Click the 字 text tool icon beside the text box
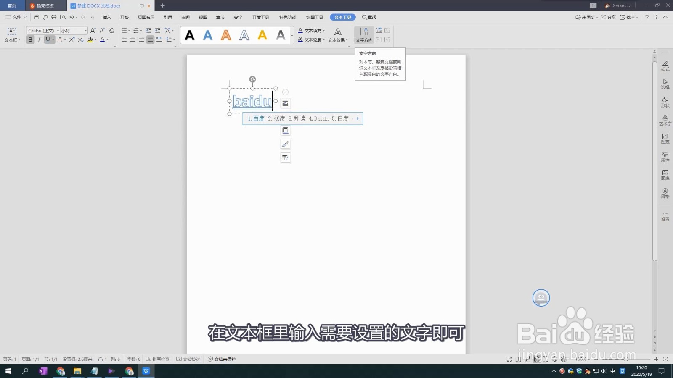 click(285, 157)
